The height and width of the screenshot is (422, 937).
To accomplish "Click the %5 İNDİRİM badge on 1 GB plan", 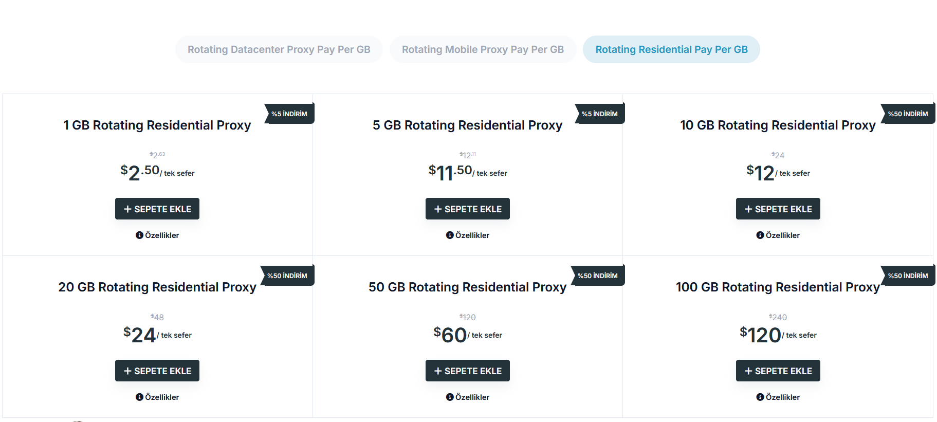I will tap(289, 114).
